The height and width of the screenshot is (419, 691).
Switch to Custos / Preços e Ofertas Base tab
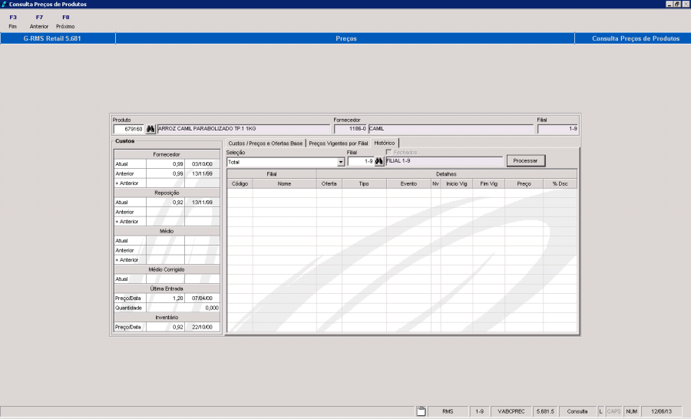266,144
